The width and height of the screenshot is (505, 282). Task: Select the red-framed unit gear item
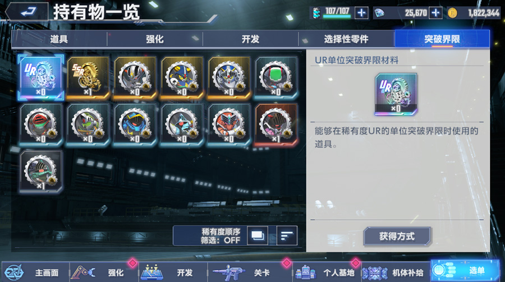(276, 125)
